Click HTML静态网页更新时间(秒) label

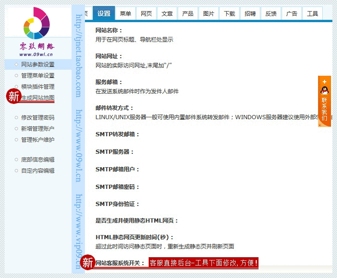tap(134, 237)
